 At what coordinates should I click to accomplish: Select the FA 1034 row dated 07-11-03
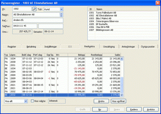(62, 59)
